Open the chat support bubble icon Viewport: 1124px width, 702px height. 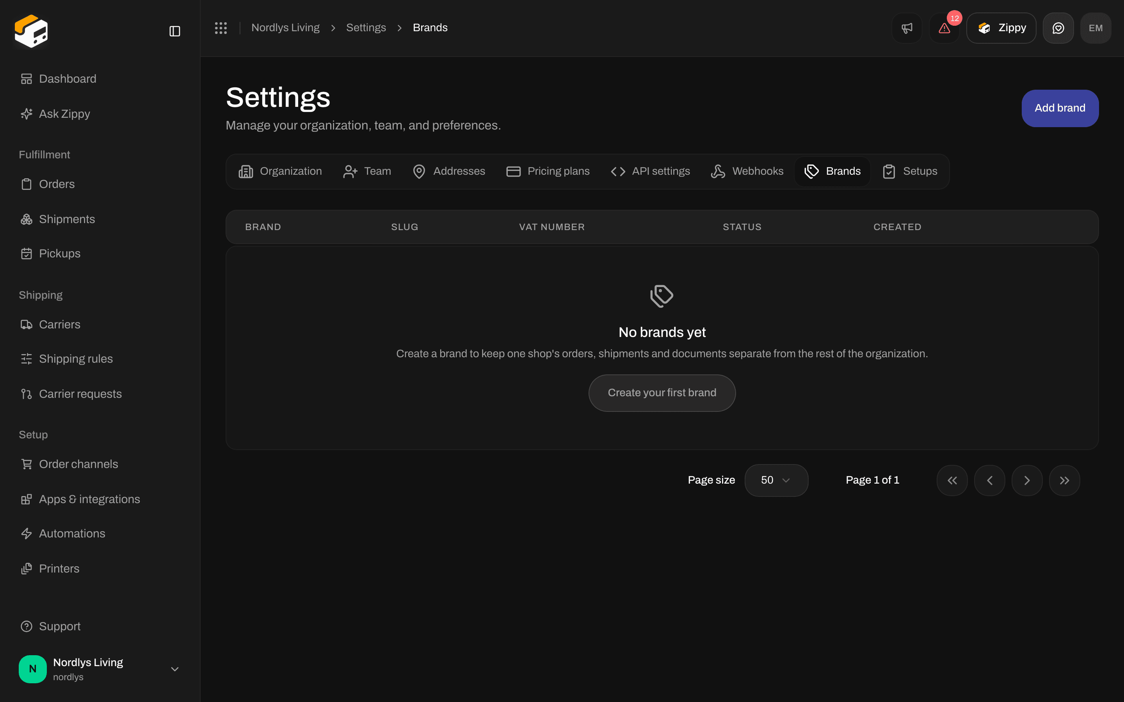pyautogui.click(x=1058, y=28)
